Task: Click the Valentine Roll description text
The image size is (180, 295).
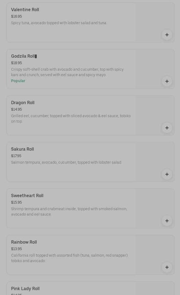Action: pyautogui.click(x=59, y=23)
